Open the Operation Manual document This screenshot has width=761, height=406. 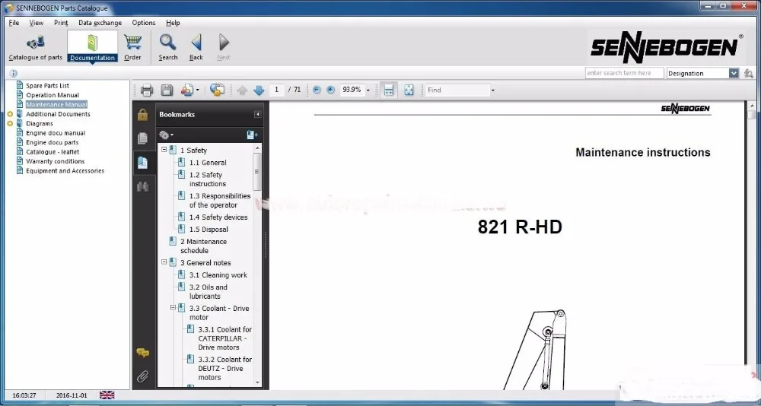[52, 95]
